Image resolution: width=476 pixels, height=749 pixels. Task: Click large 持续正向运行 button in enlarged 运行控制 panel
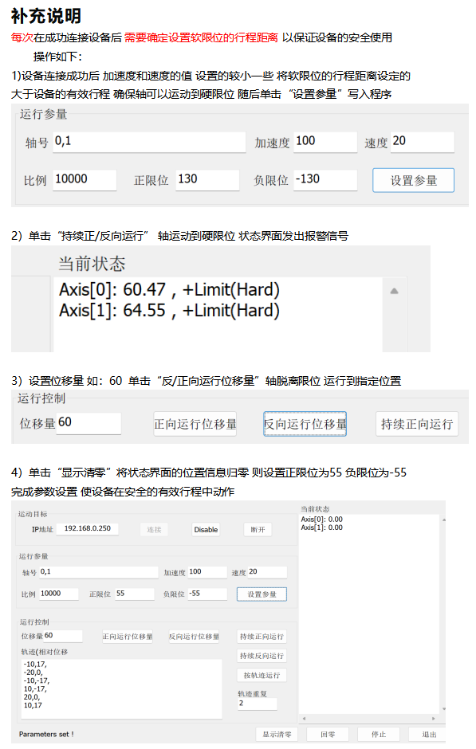coord(417,424)
